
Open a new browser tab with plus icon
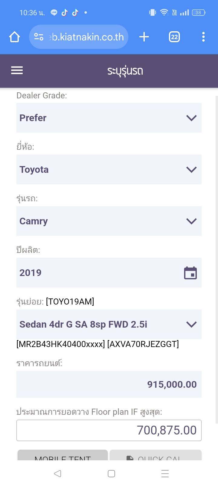[144, 37]
